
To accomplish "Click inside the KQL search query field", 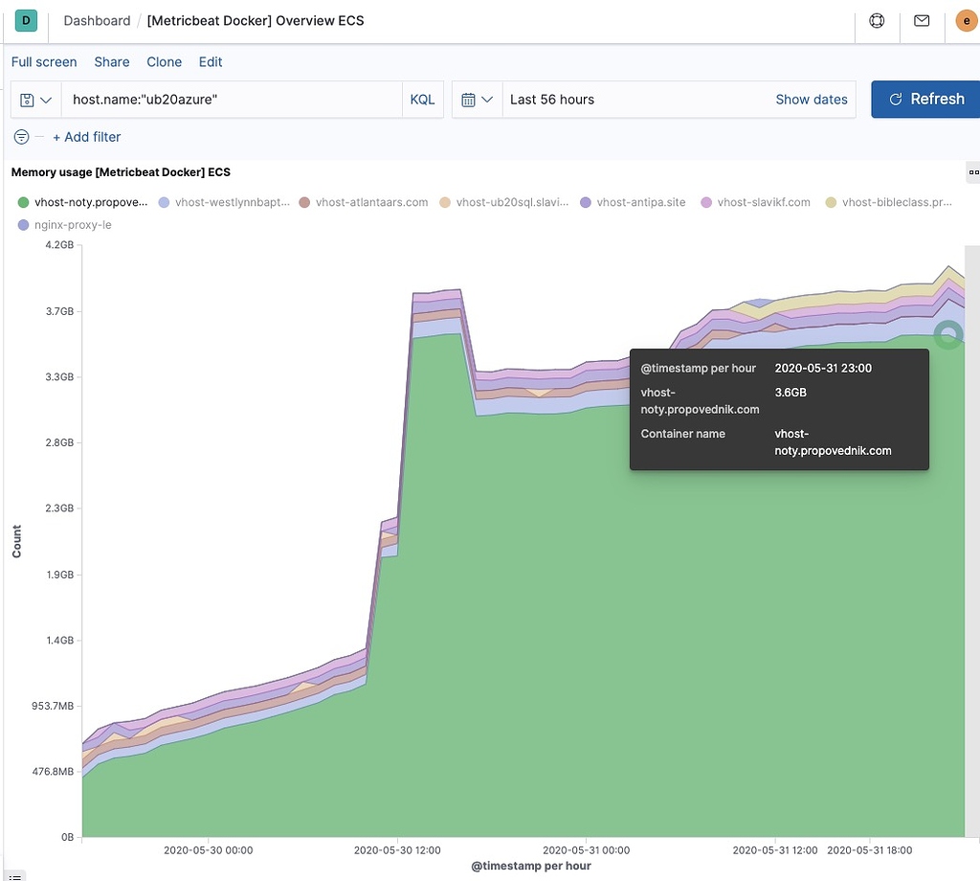I will coord(230,99).
